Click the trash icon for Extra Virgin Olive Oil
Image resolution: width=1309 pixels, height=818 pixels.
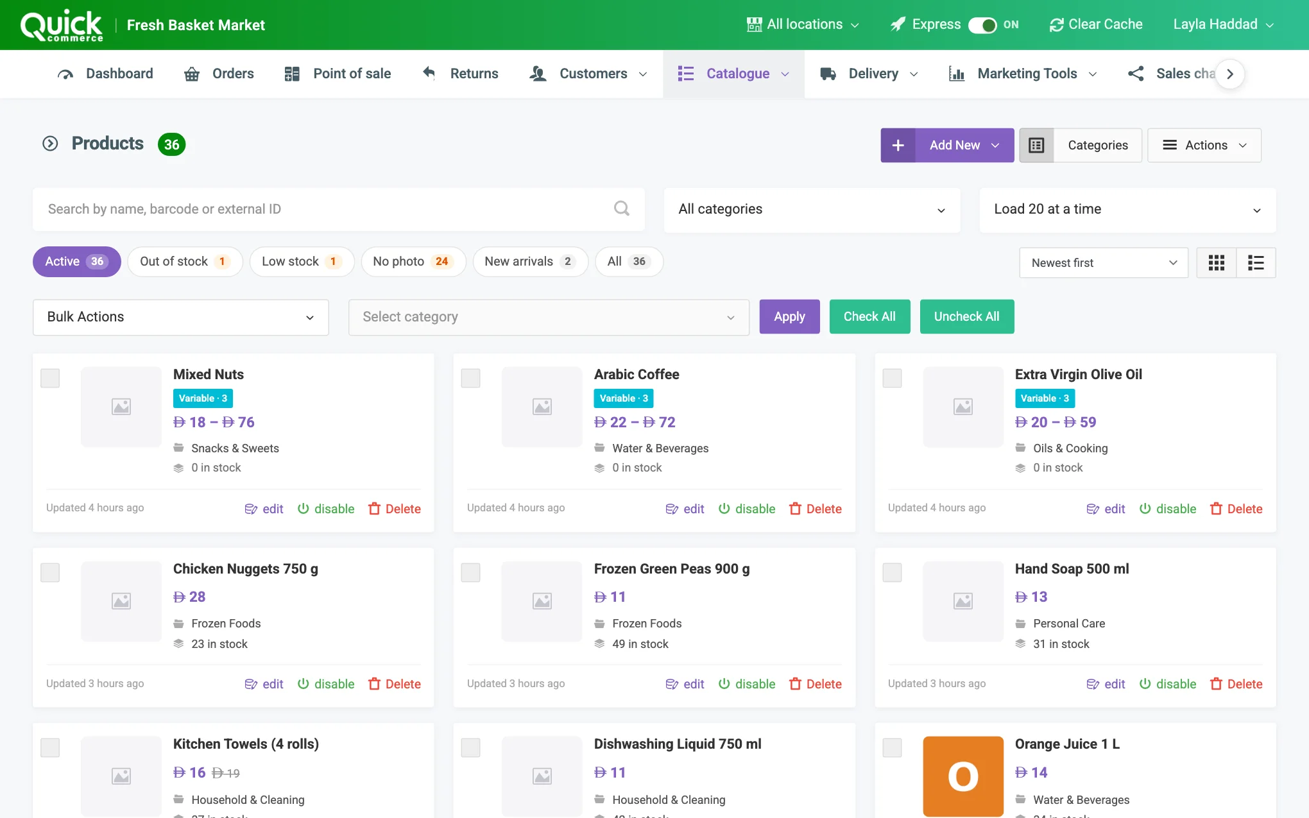(1216, 508)
